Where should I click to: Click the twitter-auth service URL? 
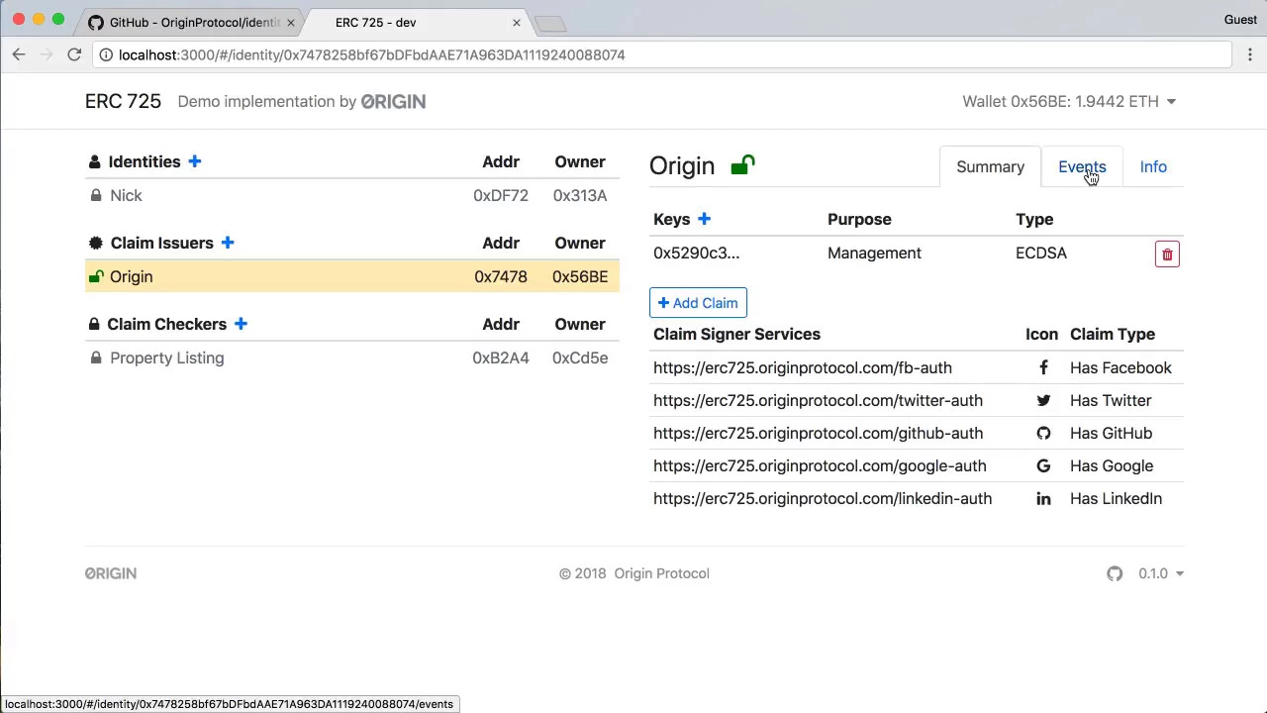818,400
